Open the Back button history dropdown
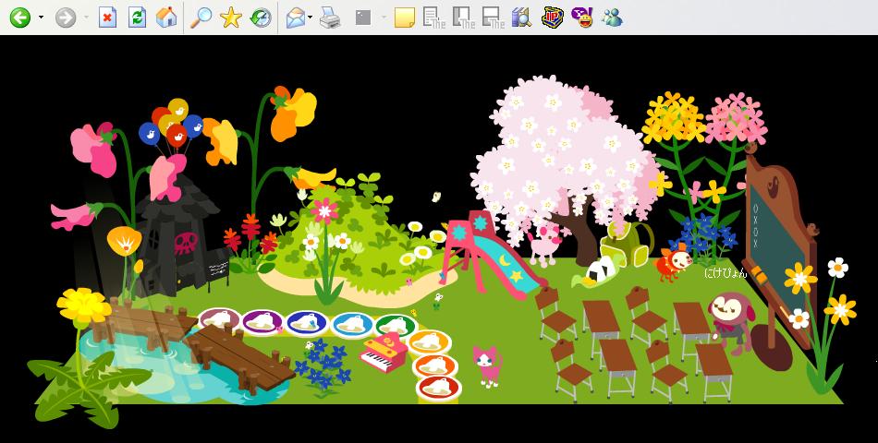 pyautogui.click(x=41, y=18)
